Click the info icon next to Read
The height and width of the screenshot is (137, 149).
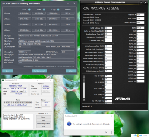(x=29, y=10)
